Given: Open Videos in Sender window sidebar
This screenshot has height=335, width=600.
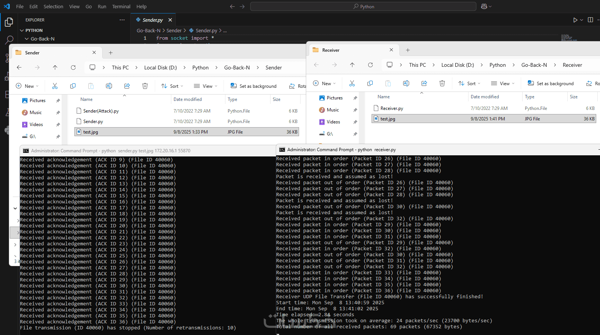Looking at the screenshot, I should [x=36, y=125].
